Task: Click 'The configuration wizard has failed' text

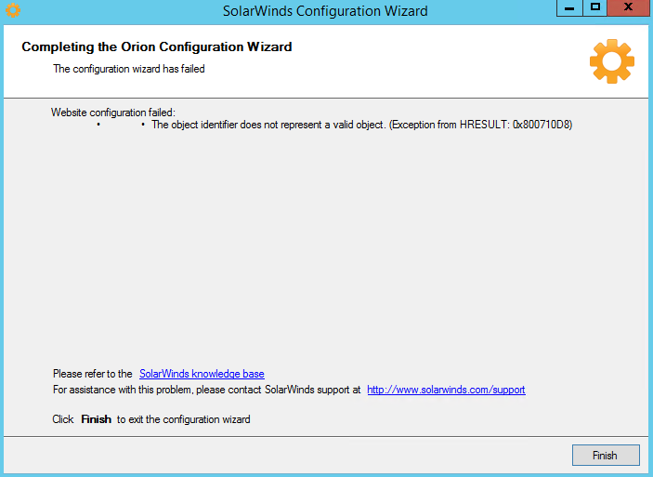Action: (x=129, y=69)
